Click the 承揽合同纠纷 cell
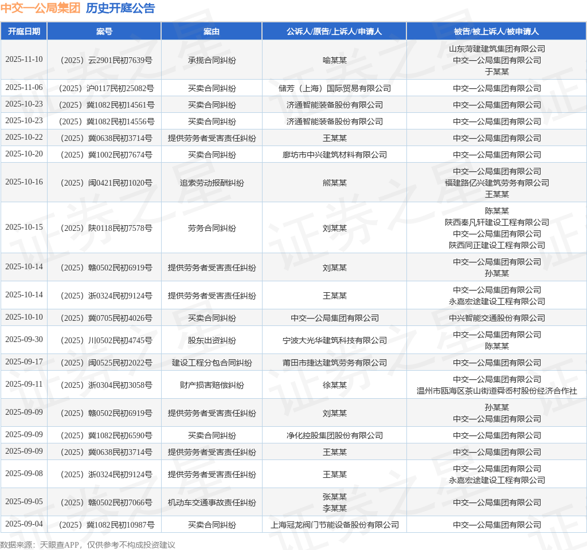 tap(212, 60)
